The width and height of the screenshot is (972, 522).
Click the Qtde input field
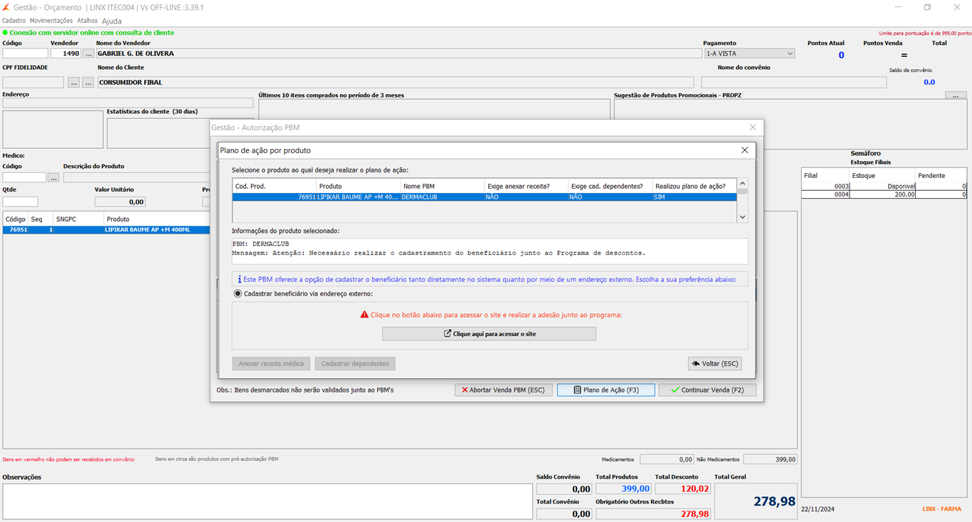(x=20, y=202)
